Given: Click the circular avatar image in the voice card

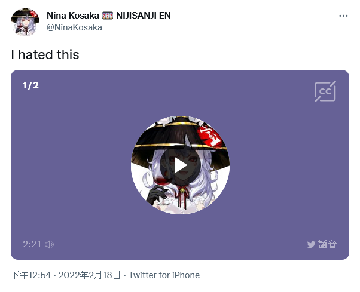Looking at the screenshot, I should point(180,165).
